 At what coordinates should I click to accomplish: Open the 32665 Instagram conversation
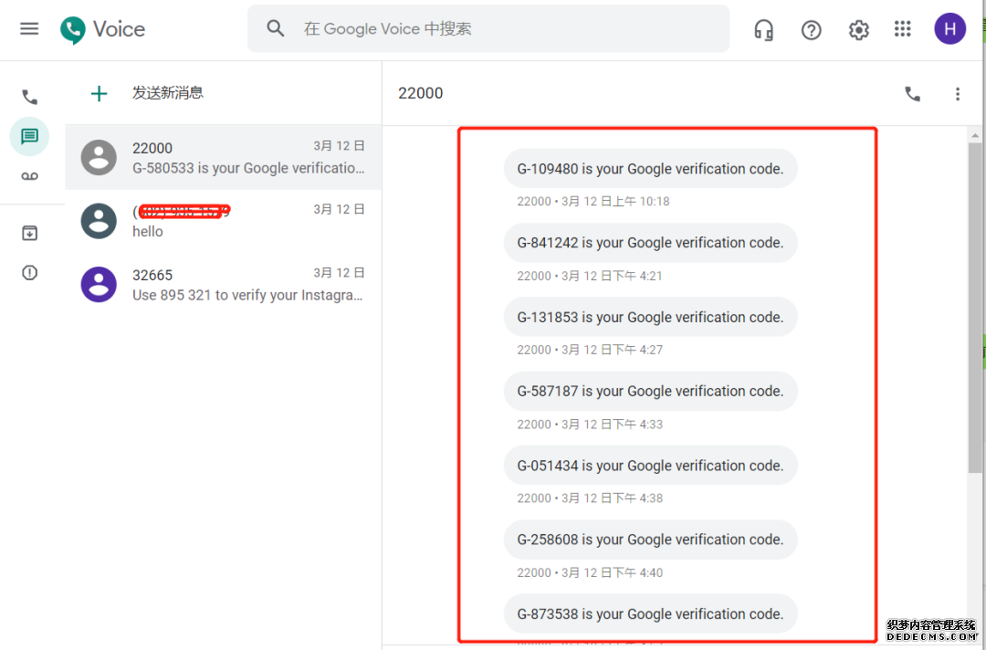[224, 284]
